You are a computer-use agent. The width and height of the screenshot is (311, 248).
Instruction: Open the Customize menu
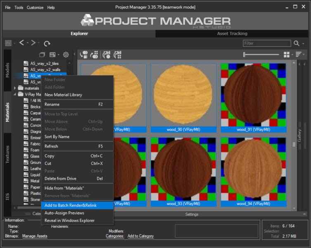coord(35,7)
